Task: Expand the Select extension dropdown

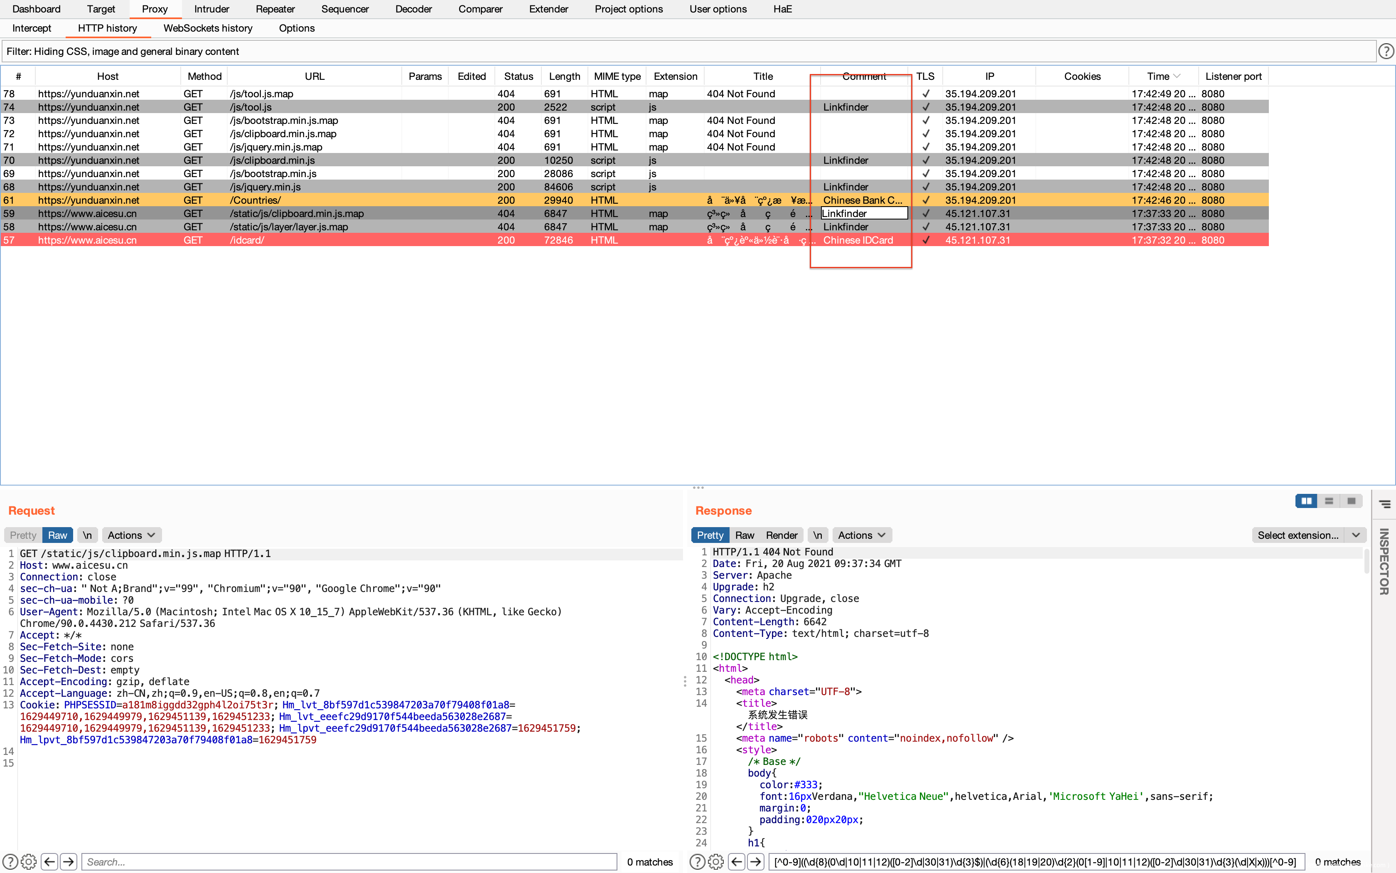Action: (1356, 535)
